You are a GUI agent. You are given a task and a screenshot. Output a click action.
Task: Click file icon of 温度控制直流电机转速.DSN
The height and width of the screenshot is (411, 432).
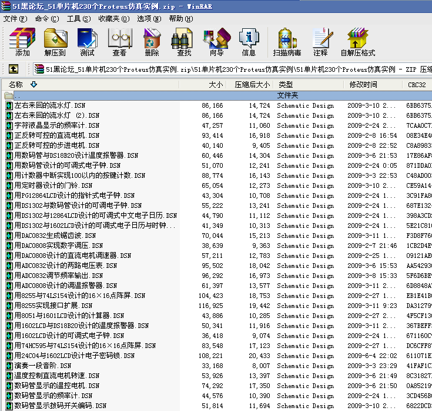9,376
